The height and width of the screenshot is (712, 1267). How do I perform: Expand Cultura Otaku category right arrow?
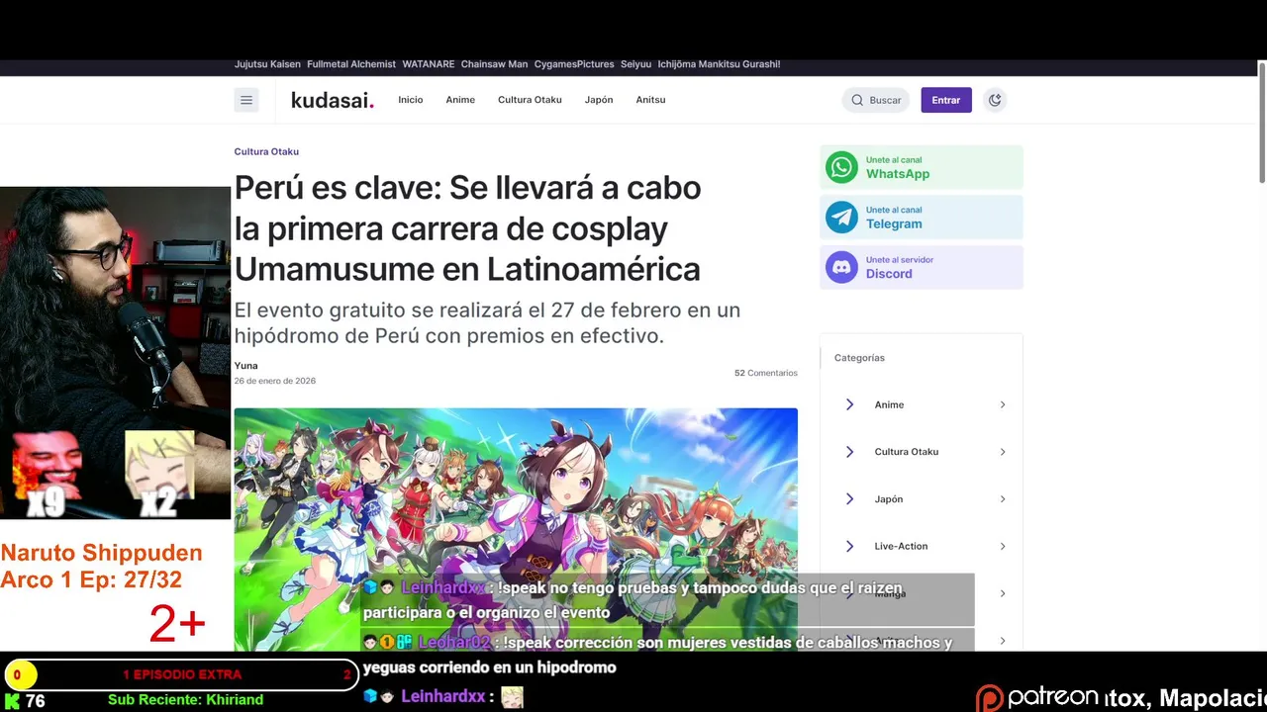[1002, 452]
